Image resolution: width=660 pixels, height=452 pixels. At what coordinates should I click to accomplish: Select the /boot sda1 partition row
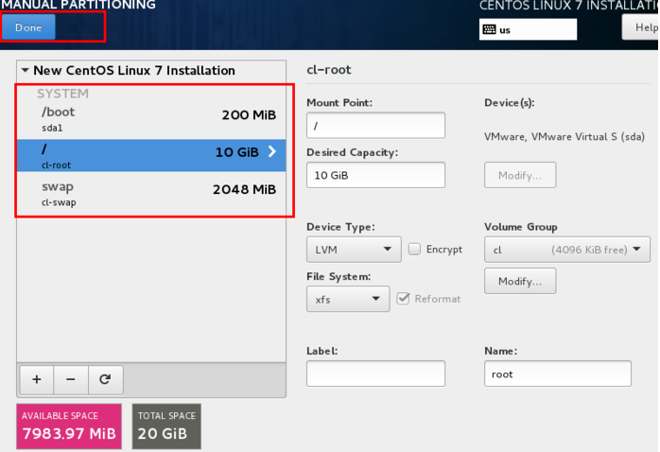(151, 119)
